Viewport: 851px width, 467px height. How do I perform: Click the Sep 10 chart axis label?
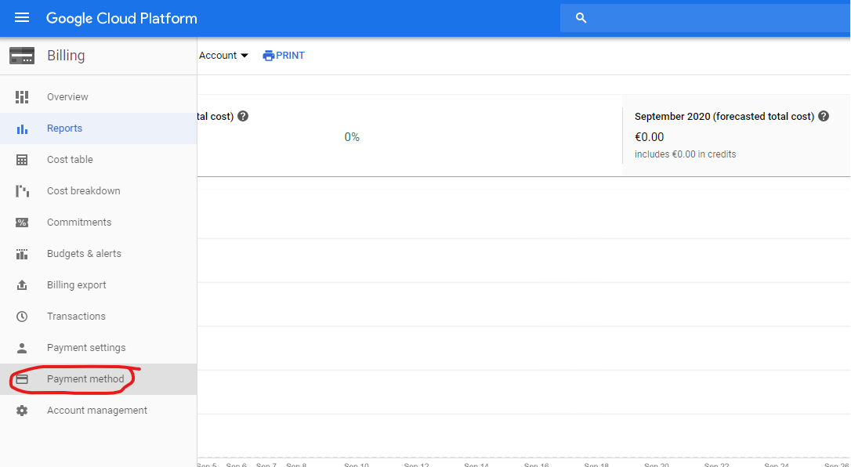356,465
